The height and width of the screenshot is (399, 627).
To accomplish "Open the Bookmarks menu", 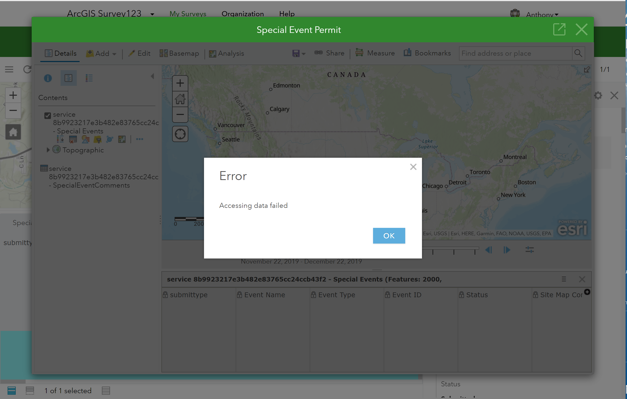I will click(427, 53).
